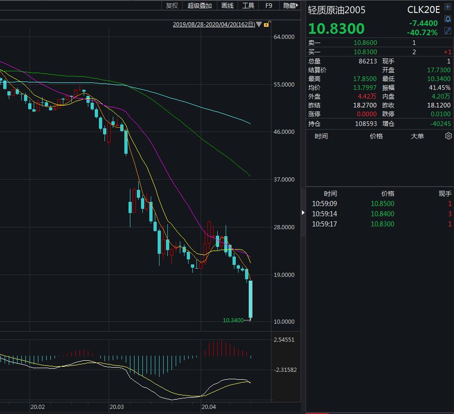Select the 10:59:09 trade row
454x414 pixels.
[379, 204]
